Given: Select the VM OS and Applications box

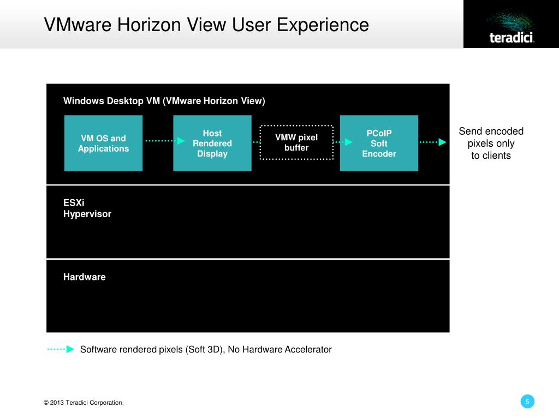Looking at the screenshot, I should click(x=103, y=143).
